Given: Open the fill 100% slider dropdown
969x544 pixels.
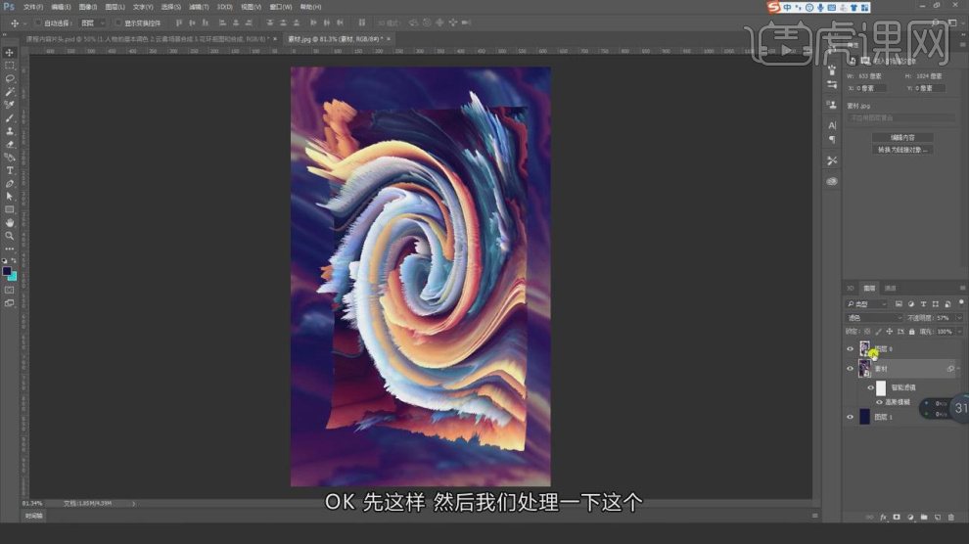Looking at the screenshot, I should [959, 332].
